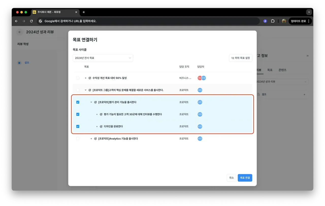Collapse side panel with double chevron

click(x=307, y=56)
